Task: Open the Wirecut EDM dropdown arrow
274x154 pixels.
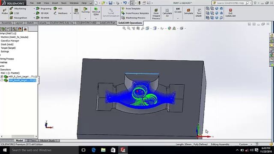Action: click(x=96, y=18)
